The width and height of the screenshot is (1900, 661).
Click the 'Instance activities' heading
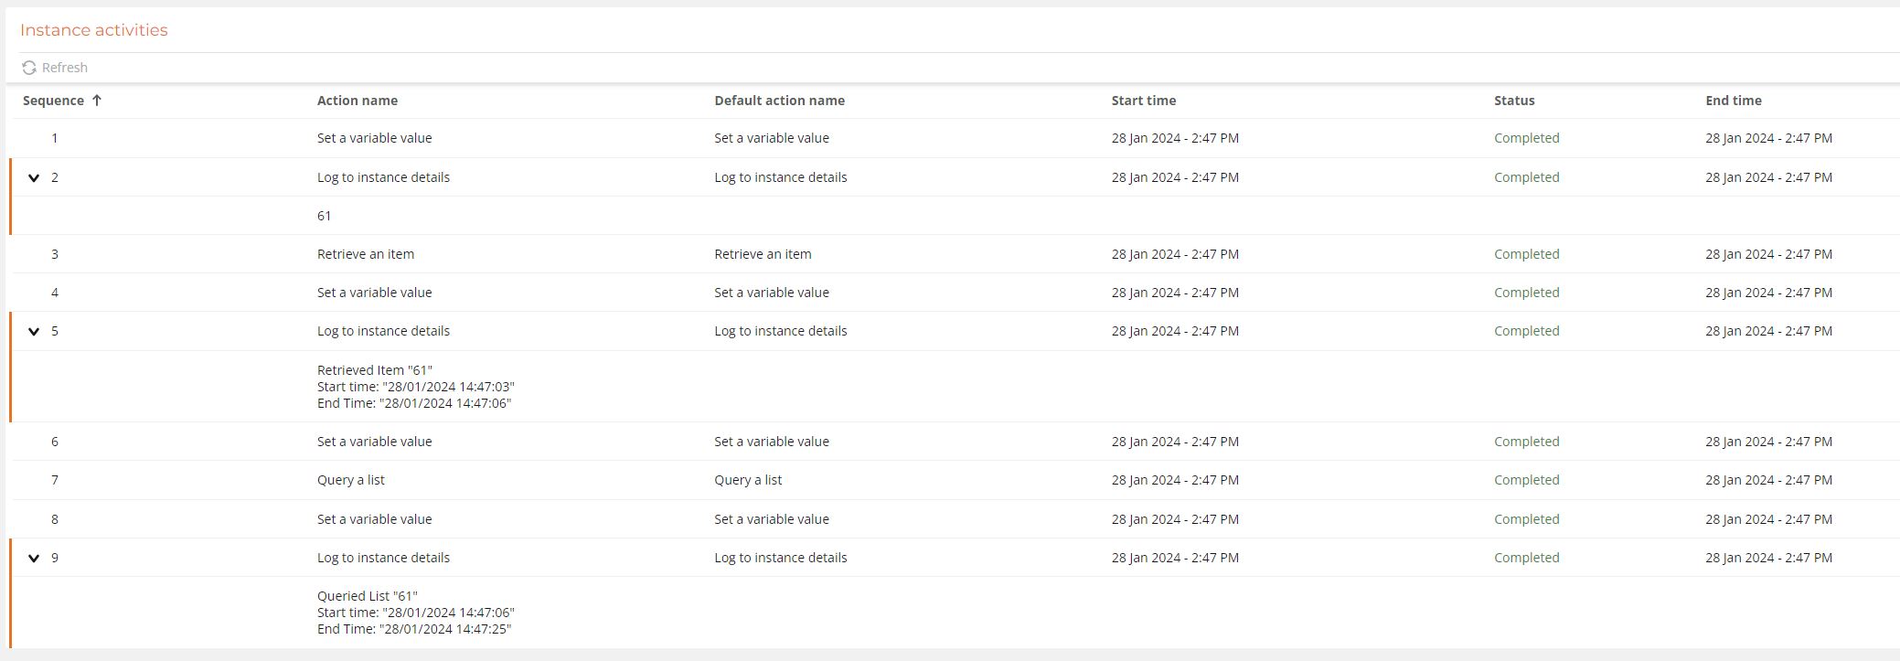pos(94,30)
